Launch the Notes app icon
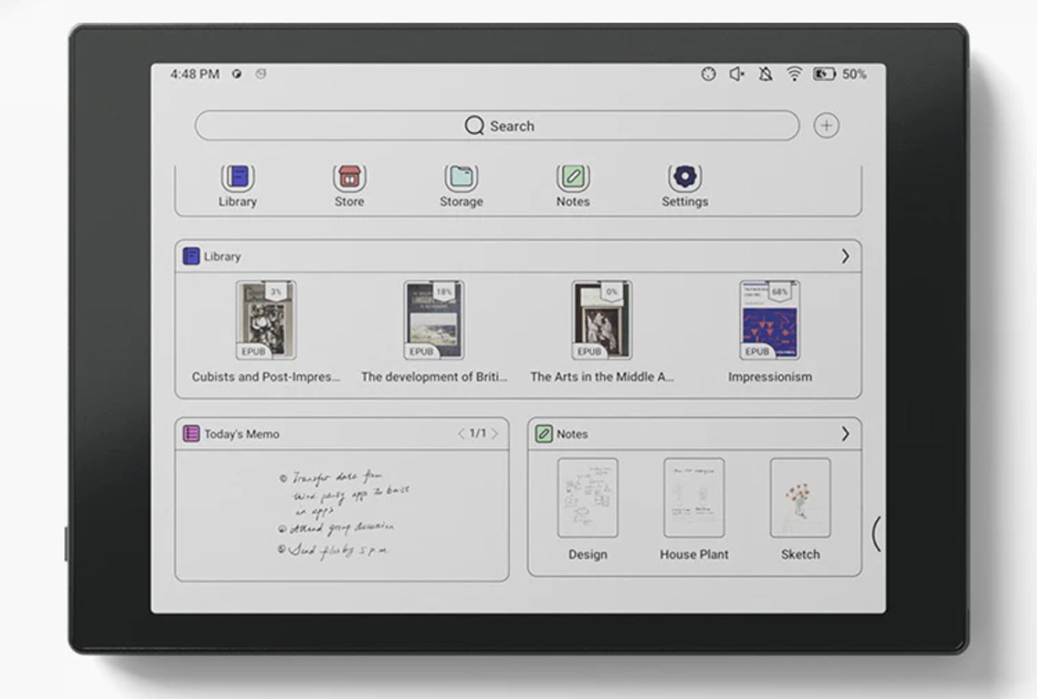The image size is (1037, 699). (573, 179)
